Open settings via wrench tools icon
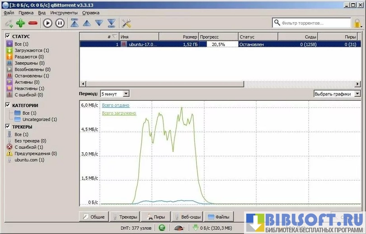The image size is (366, 234). coord(127,23)
